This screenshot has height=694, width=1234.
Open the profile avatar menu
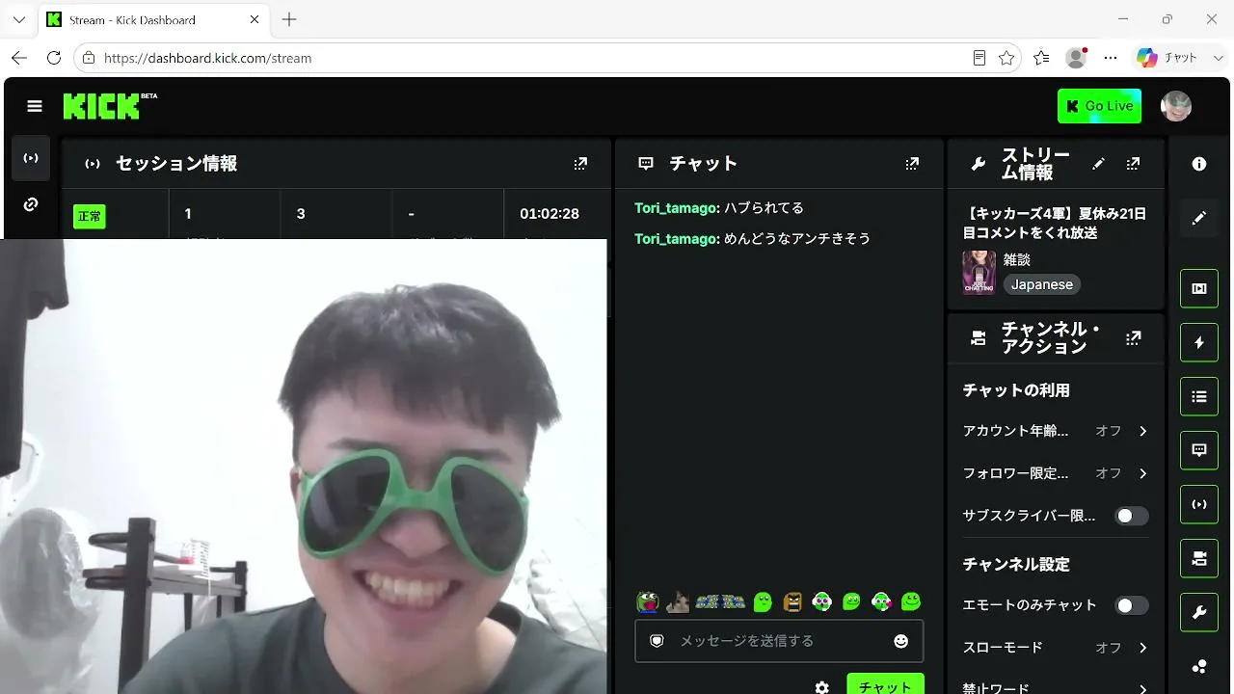pyautogui.click(x=1176, y=106)
